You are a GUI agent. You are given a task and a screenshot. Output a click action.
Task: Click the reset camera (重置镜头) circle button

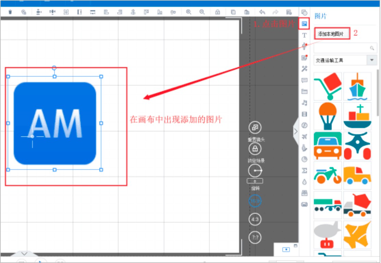pos(255,127)
